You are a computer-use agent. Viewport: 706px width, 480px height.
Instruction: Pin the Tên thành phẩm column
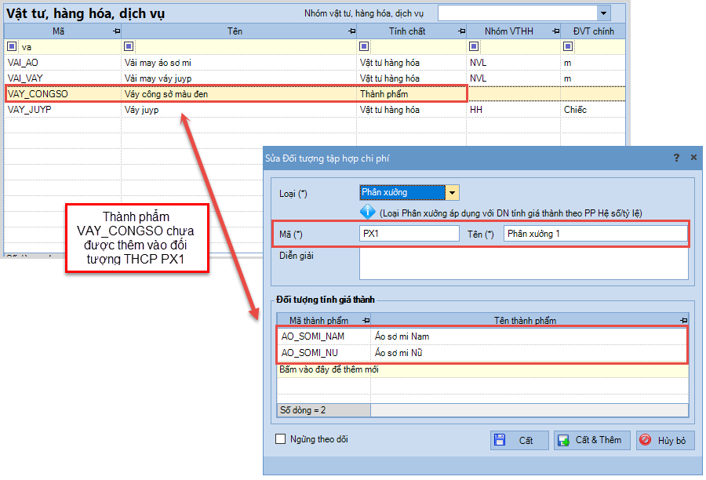(684, 321)
